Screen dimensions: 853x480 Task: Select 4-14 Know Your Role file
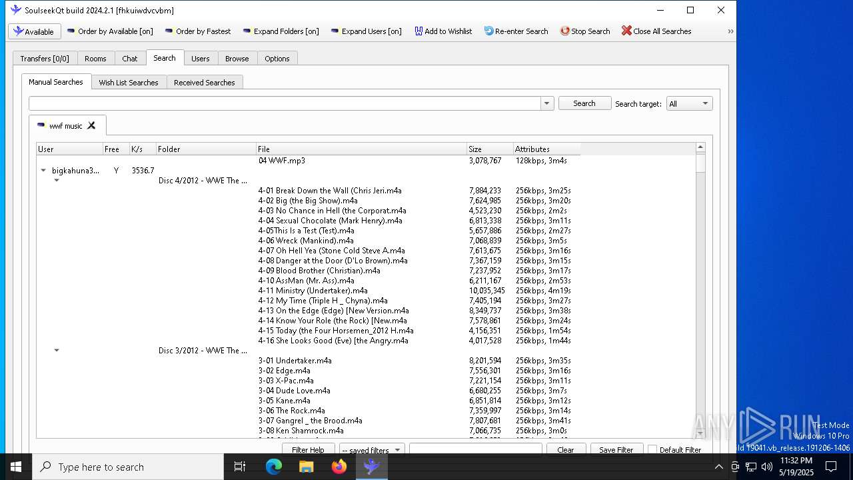(333, 321)
